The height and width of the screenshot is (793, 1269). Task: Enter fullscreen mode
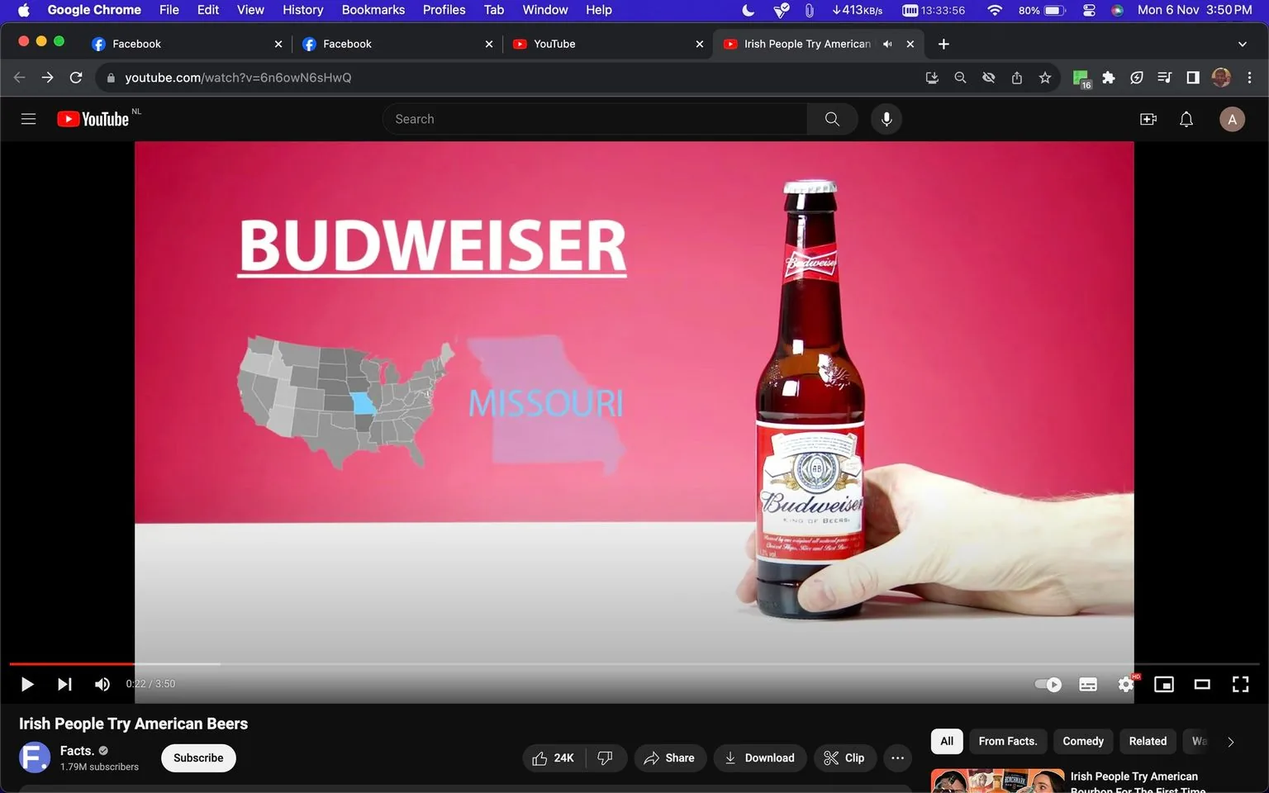1240,684
